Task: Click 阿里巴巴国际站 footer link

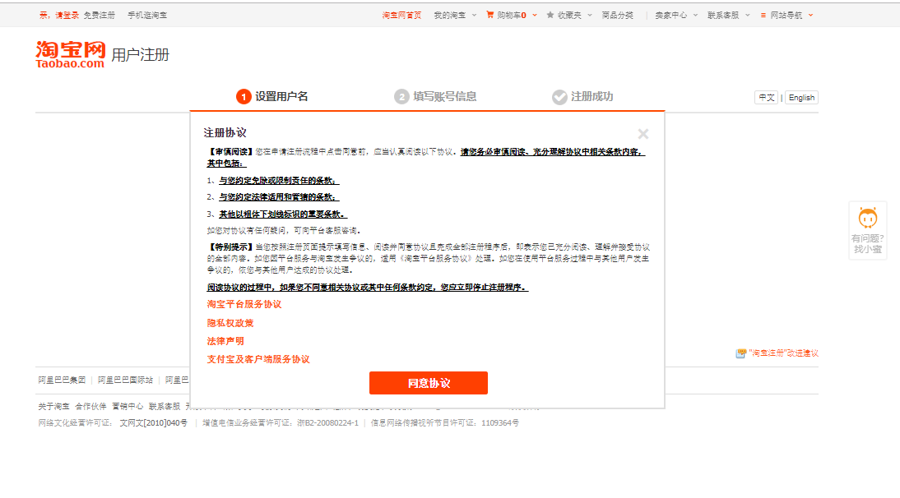Action: (x=125, y=380)
